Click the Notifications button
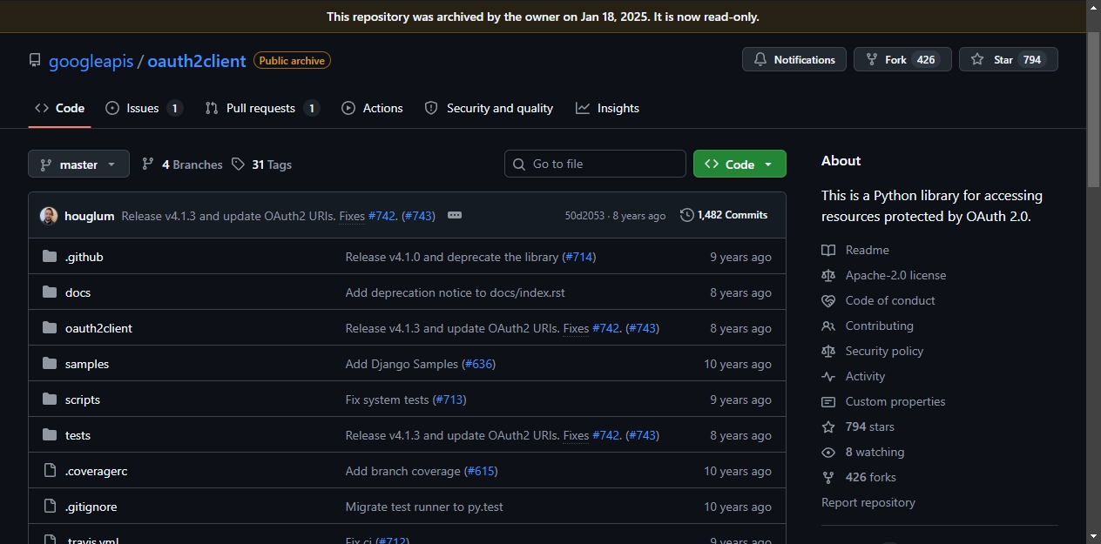 coord(794,59)
